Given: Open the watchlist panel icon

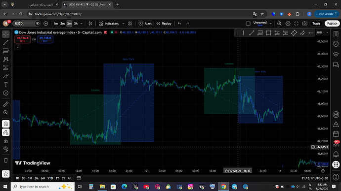Looking at the screenshot, I should click(336, 34).
